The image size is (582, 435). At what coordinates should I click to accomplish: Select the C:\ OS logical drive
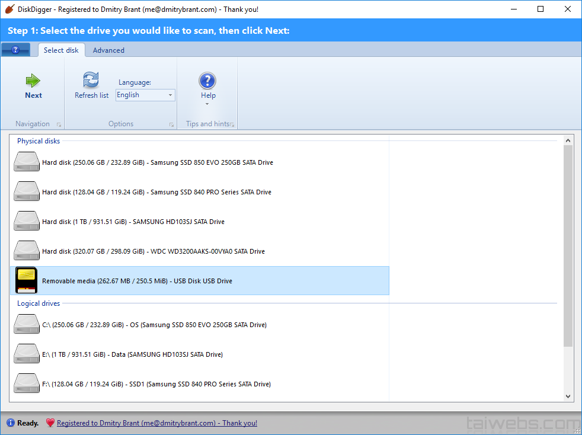click(154, 325)
